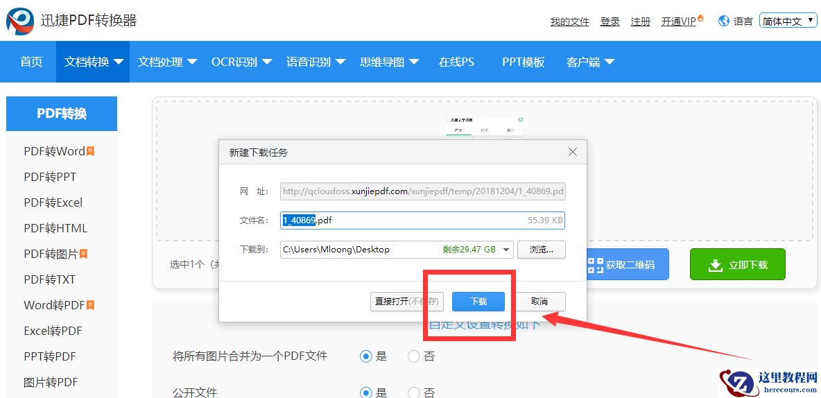The image size is (821, 398).
Task: Click the QR code icon on 获取二维码
Action: click(x=595, y=265)
